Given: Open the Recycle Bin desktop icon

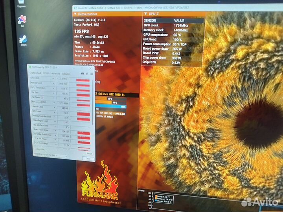Looking at the screenshot, I should (21, 3).
